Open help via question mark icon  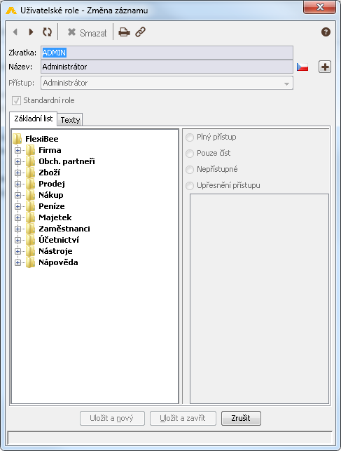pos(326,32)
